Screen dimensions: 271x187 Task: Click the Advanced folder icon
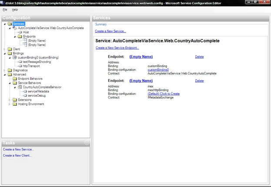[x=10, y=75]
